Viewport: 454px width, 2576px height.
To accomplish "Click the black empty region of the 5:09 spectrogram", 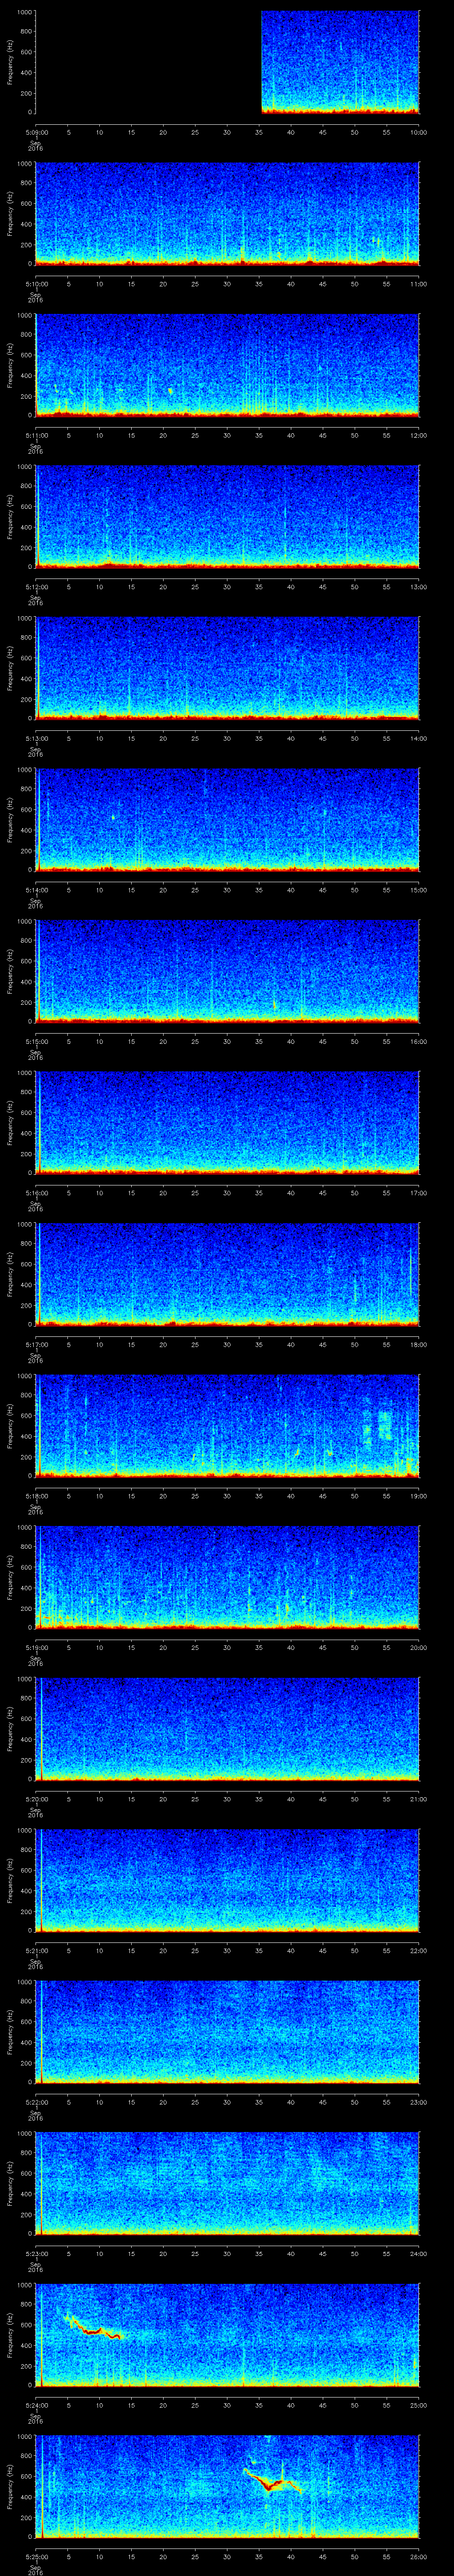I will pos(148,62).
